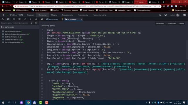Switch to the Все файлы tab

(72, 19)
